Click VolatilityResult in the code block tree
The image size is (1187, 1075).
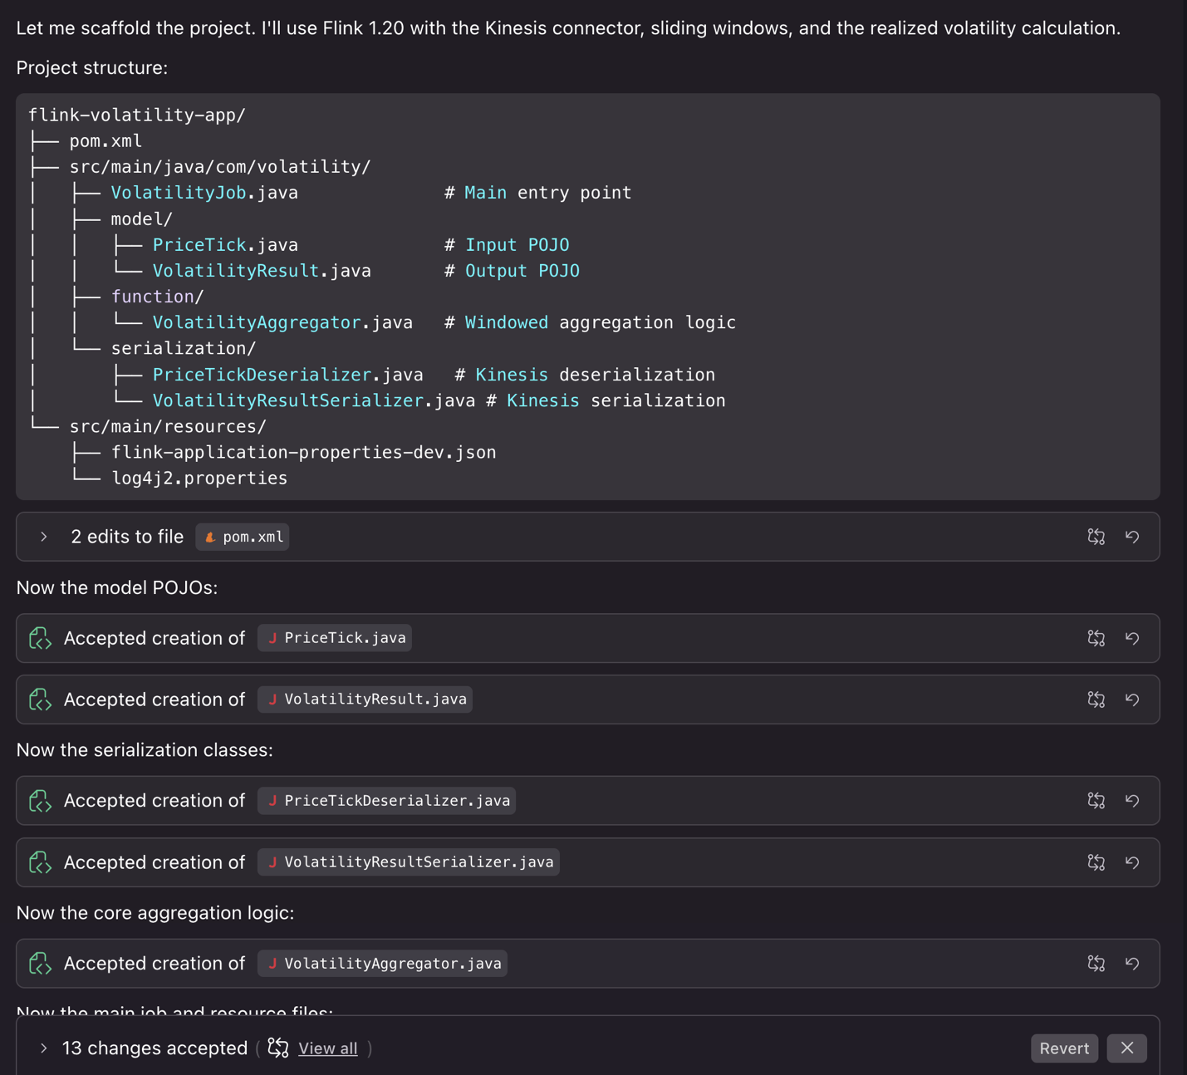click(x=236, y=271)
